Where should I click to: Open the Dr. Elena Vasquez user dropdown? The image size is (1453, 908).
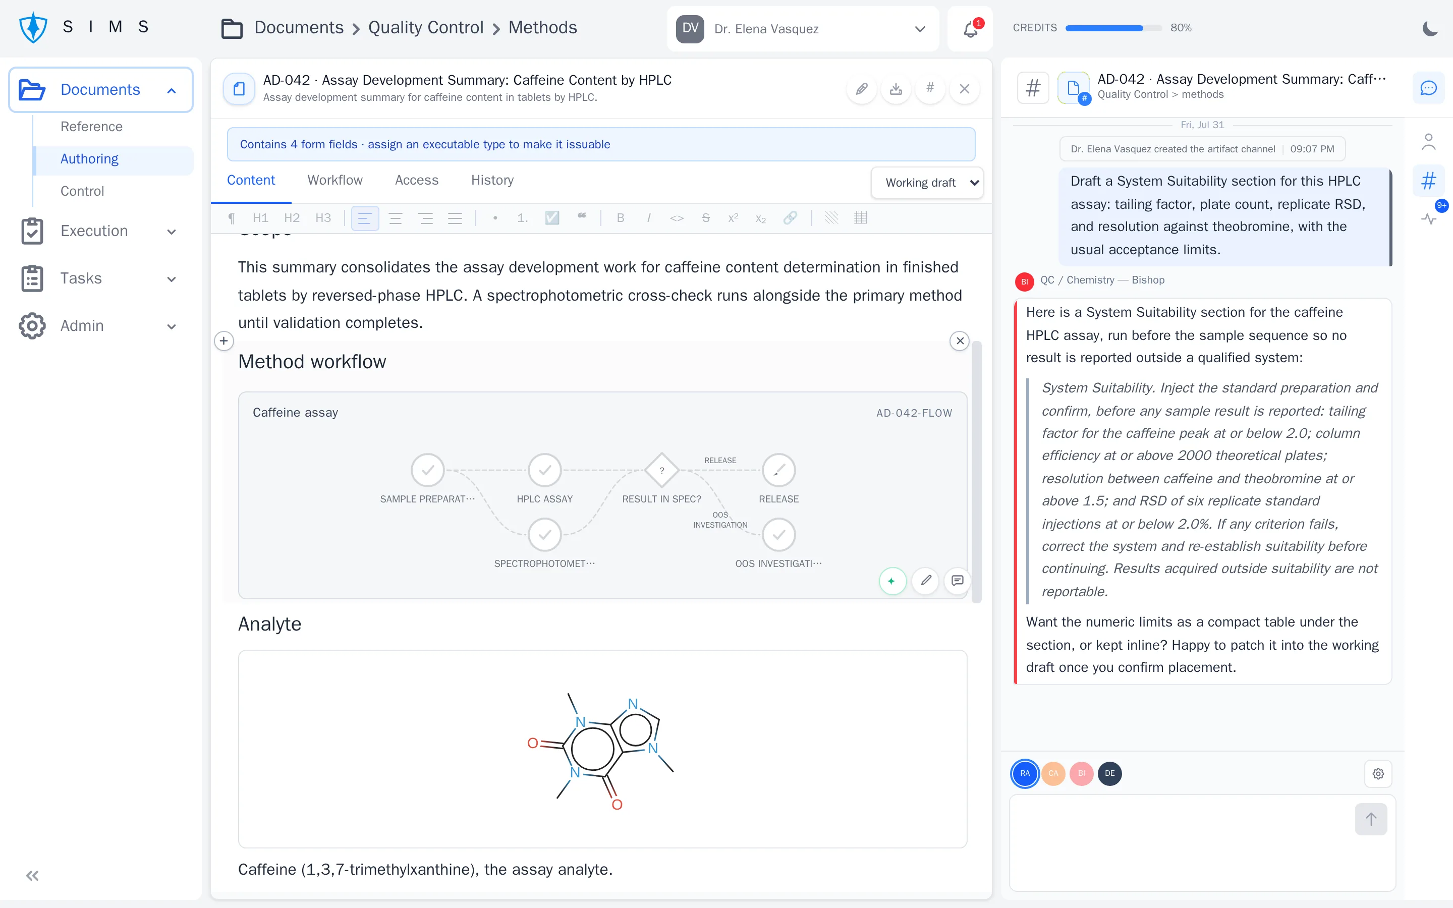803,29
